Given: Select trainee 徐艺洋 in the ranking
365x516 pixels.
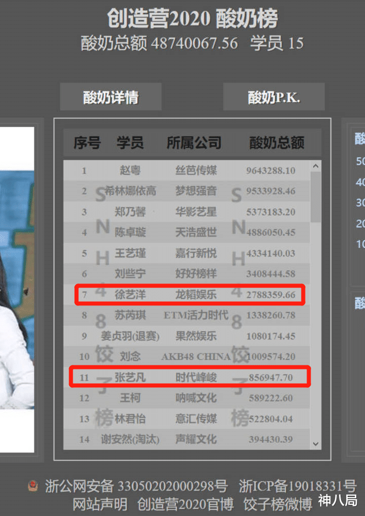Looking at the screenshot, I should click(x=130, y=295).
